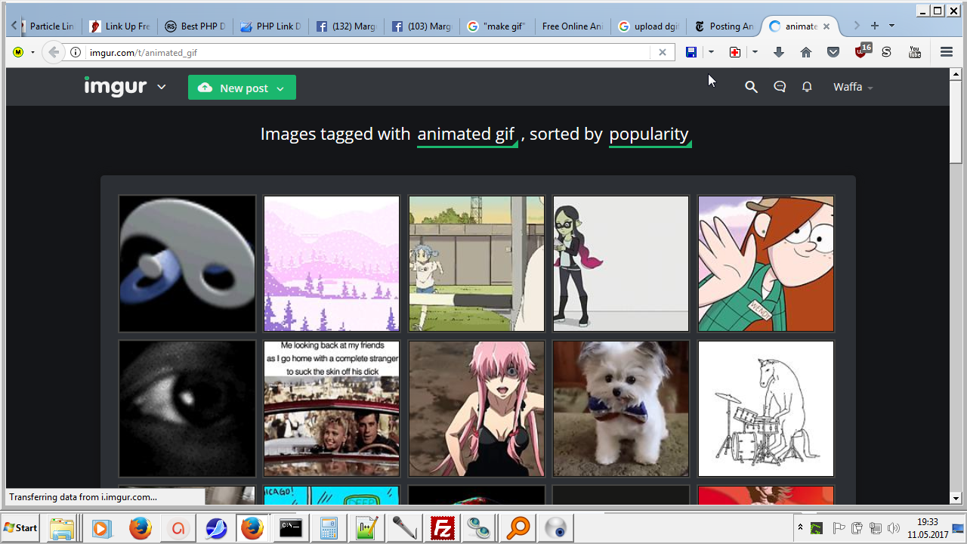Open the Firefox downloads arrow
The image size is (967, 544).
pos(779,52)
